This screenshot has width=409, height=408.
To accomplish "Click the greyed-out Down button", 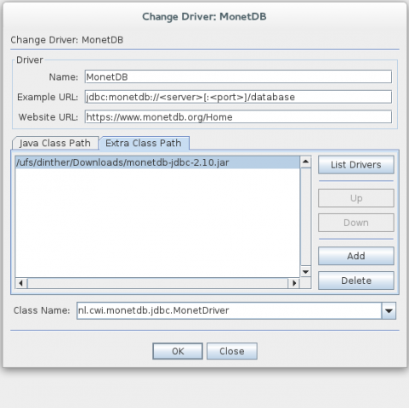I will (356, 223).
